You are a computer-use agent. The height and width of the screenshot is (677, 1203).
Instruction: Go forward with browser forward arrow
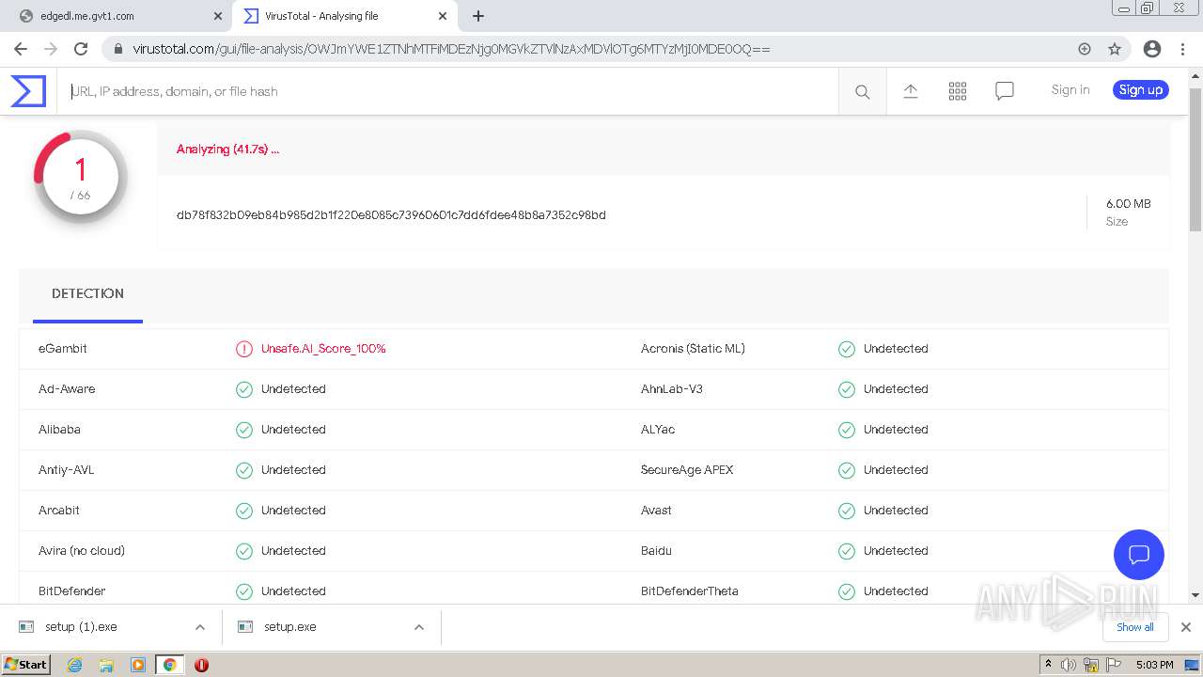click(51, 49)
